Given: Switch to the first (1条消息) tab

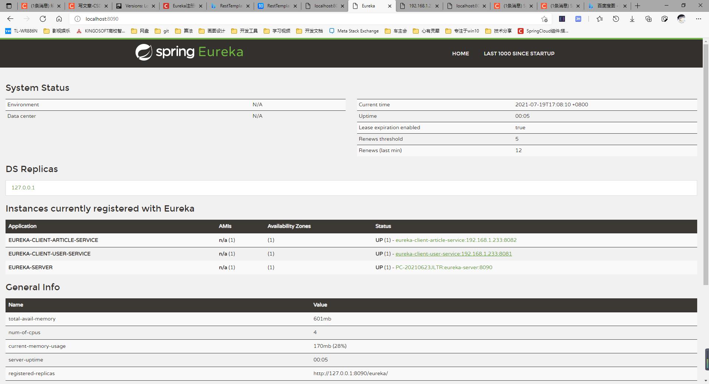Looking at the screenshot, I should (x=41, y=6).
